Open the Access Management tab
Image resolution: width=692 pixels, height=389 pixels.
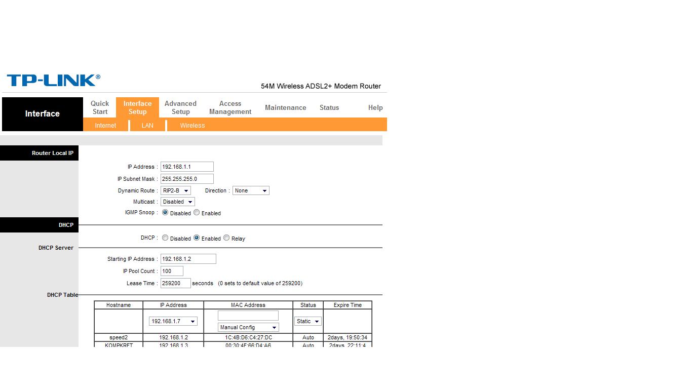[x=230, y=107]
